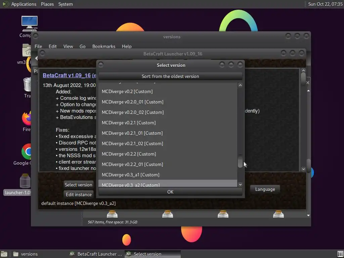Click changelog panel scroll down arrow

[x=303, y=169]
